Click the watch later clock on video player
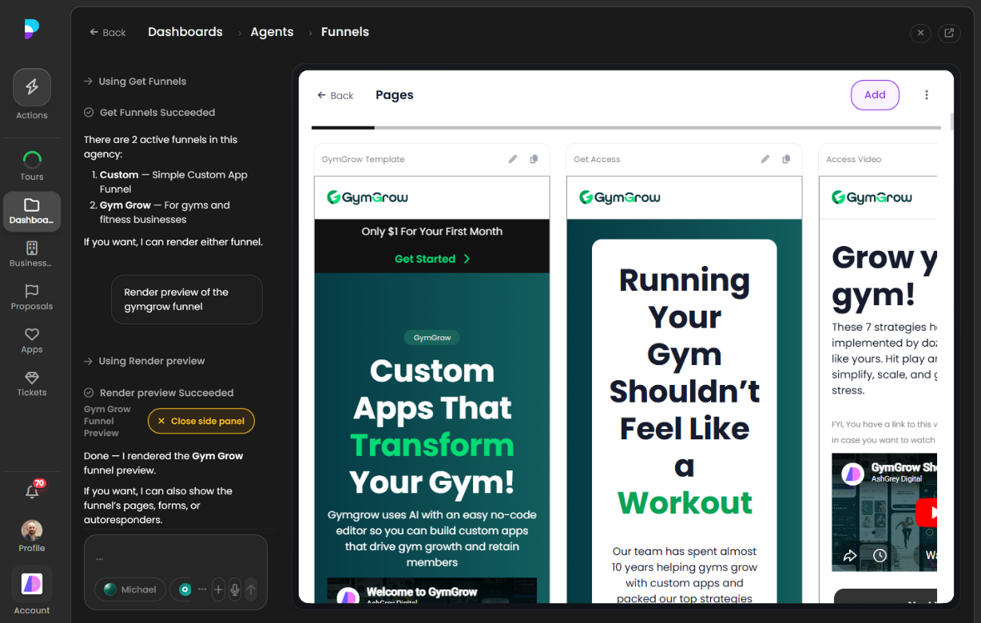This screenshot has height=623, width=981. [x=880, y=555]
